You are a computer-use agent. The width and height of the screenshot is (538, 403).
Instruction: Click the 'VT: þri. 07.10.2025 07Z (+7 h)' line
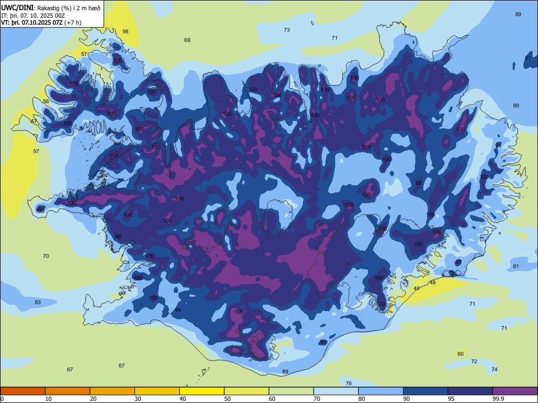(41, 23)
